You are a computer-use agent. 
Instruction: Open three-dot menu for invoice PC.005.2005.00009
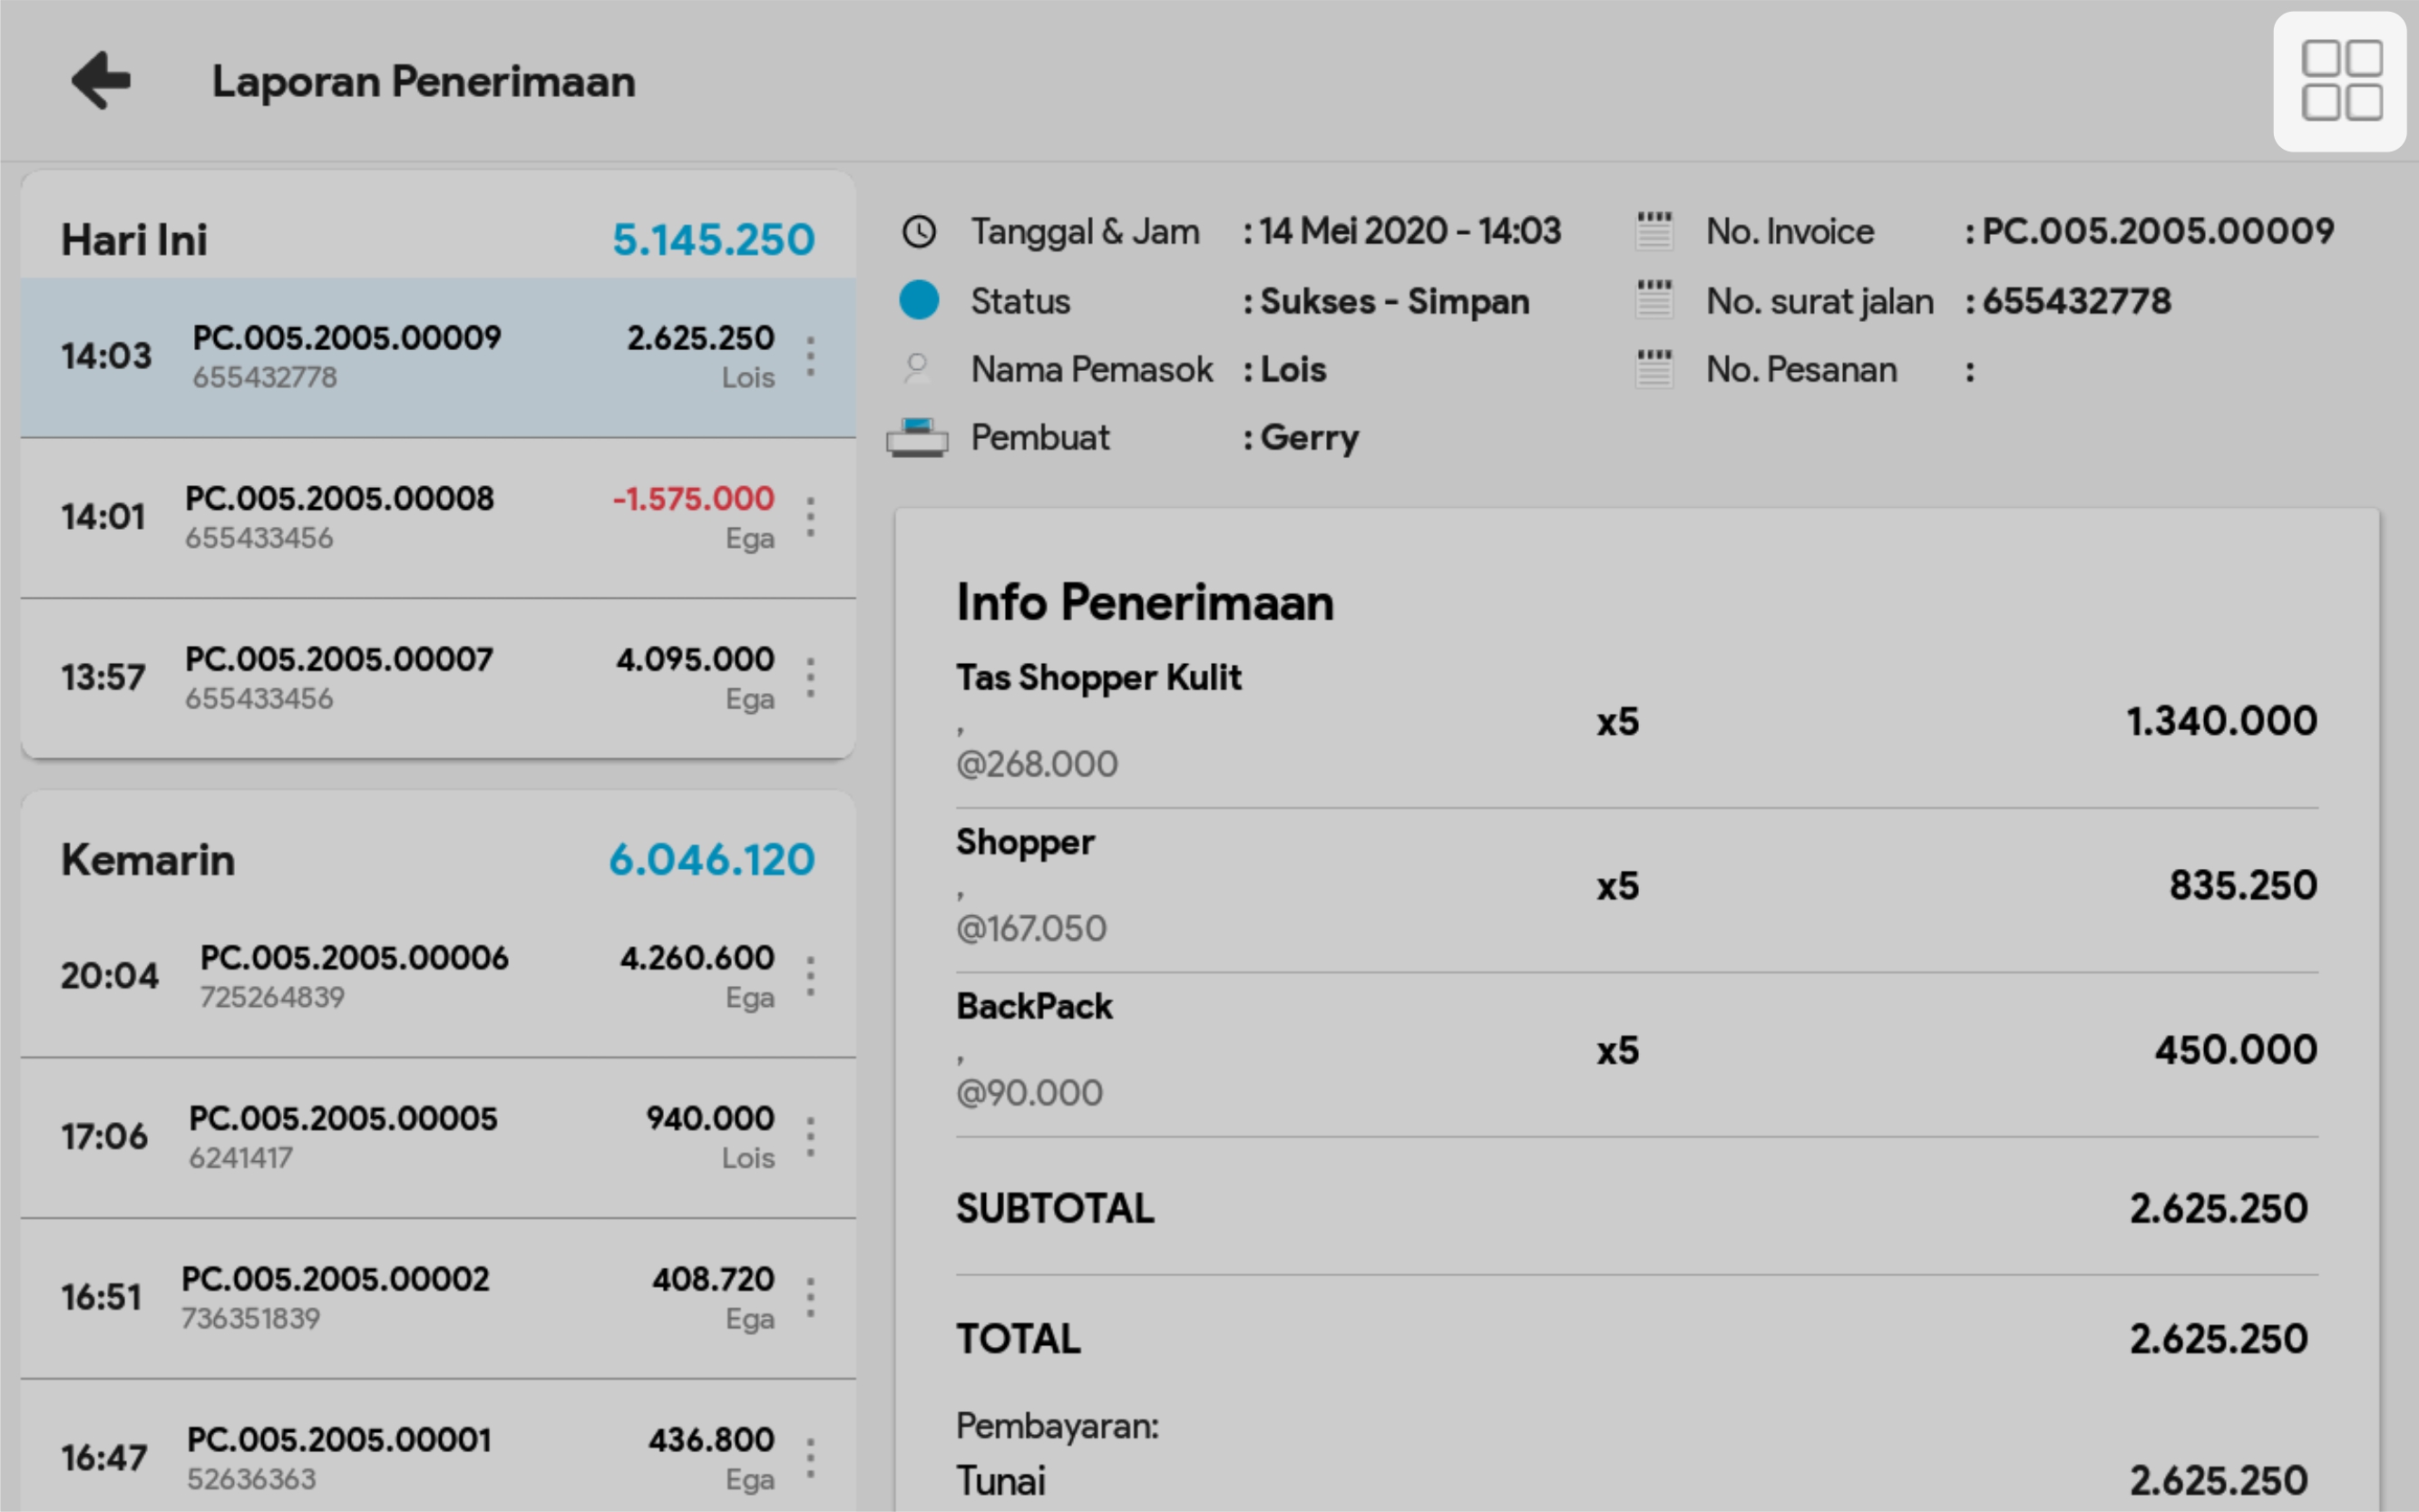pos(810,357)
